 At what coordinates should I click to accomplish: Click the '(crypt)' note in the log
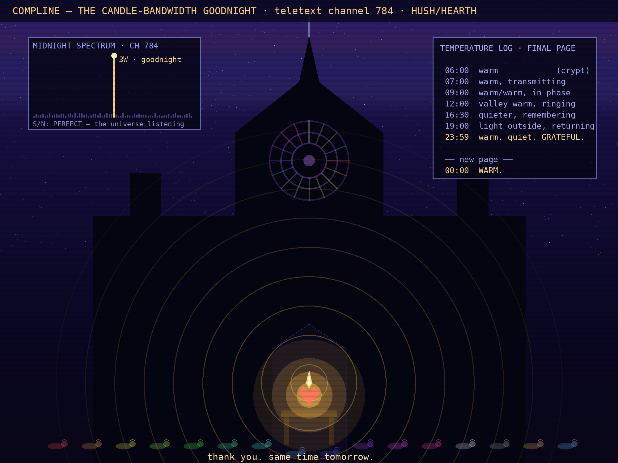tap(573, 70)
